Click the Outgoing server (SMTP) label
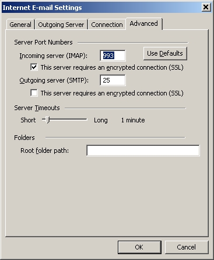The width and height of the screenshot is (214, 260). pyautogui.click(x=54, y=80)
